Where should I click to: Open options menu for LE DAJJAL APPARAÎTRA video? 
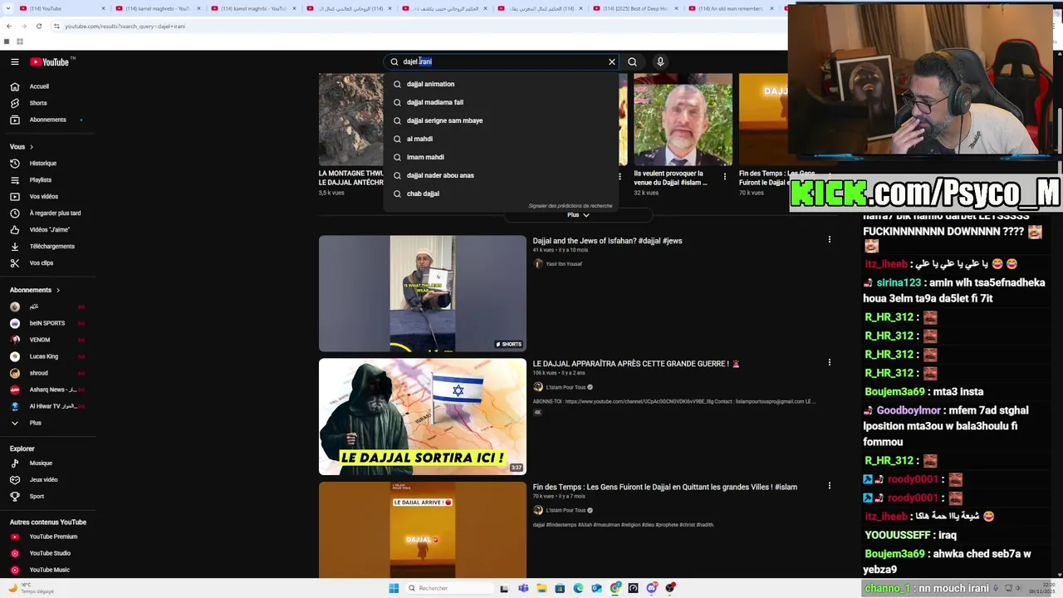pos(829,362)
